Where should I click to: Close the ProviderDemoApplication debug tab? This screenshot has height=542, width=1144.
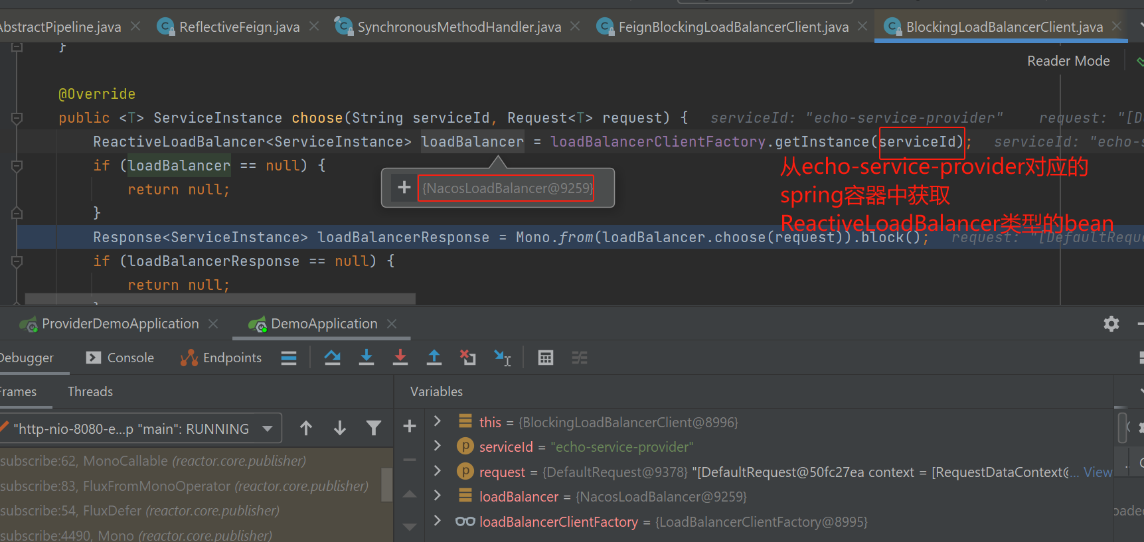(213, 324)
